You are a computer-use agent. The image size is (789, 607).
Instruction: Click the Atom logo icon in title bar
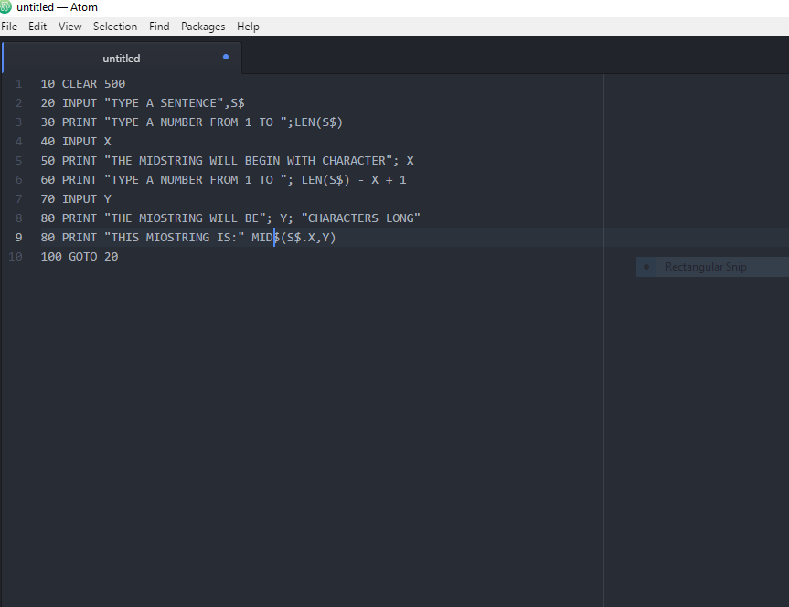(x=5, y=6)
